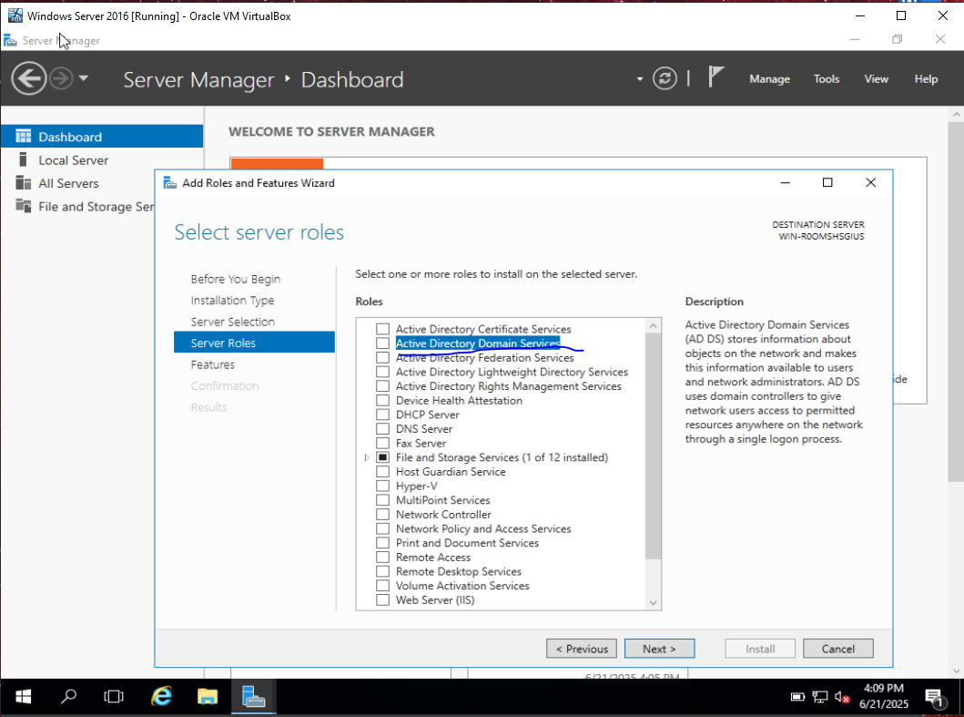Check Web Server (IIS)

click(382, 599)
